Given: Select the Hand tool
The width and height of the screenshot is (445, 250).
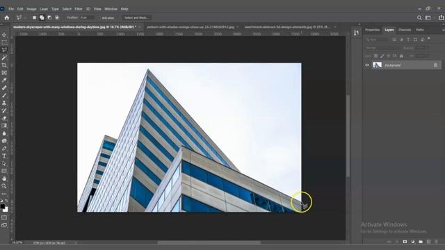Looking at the screenshot, I should point(4,178).
